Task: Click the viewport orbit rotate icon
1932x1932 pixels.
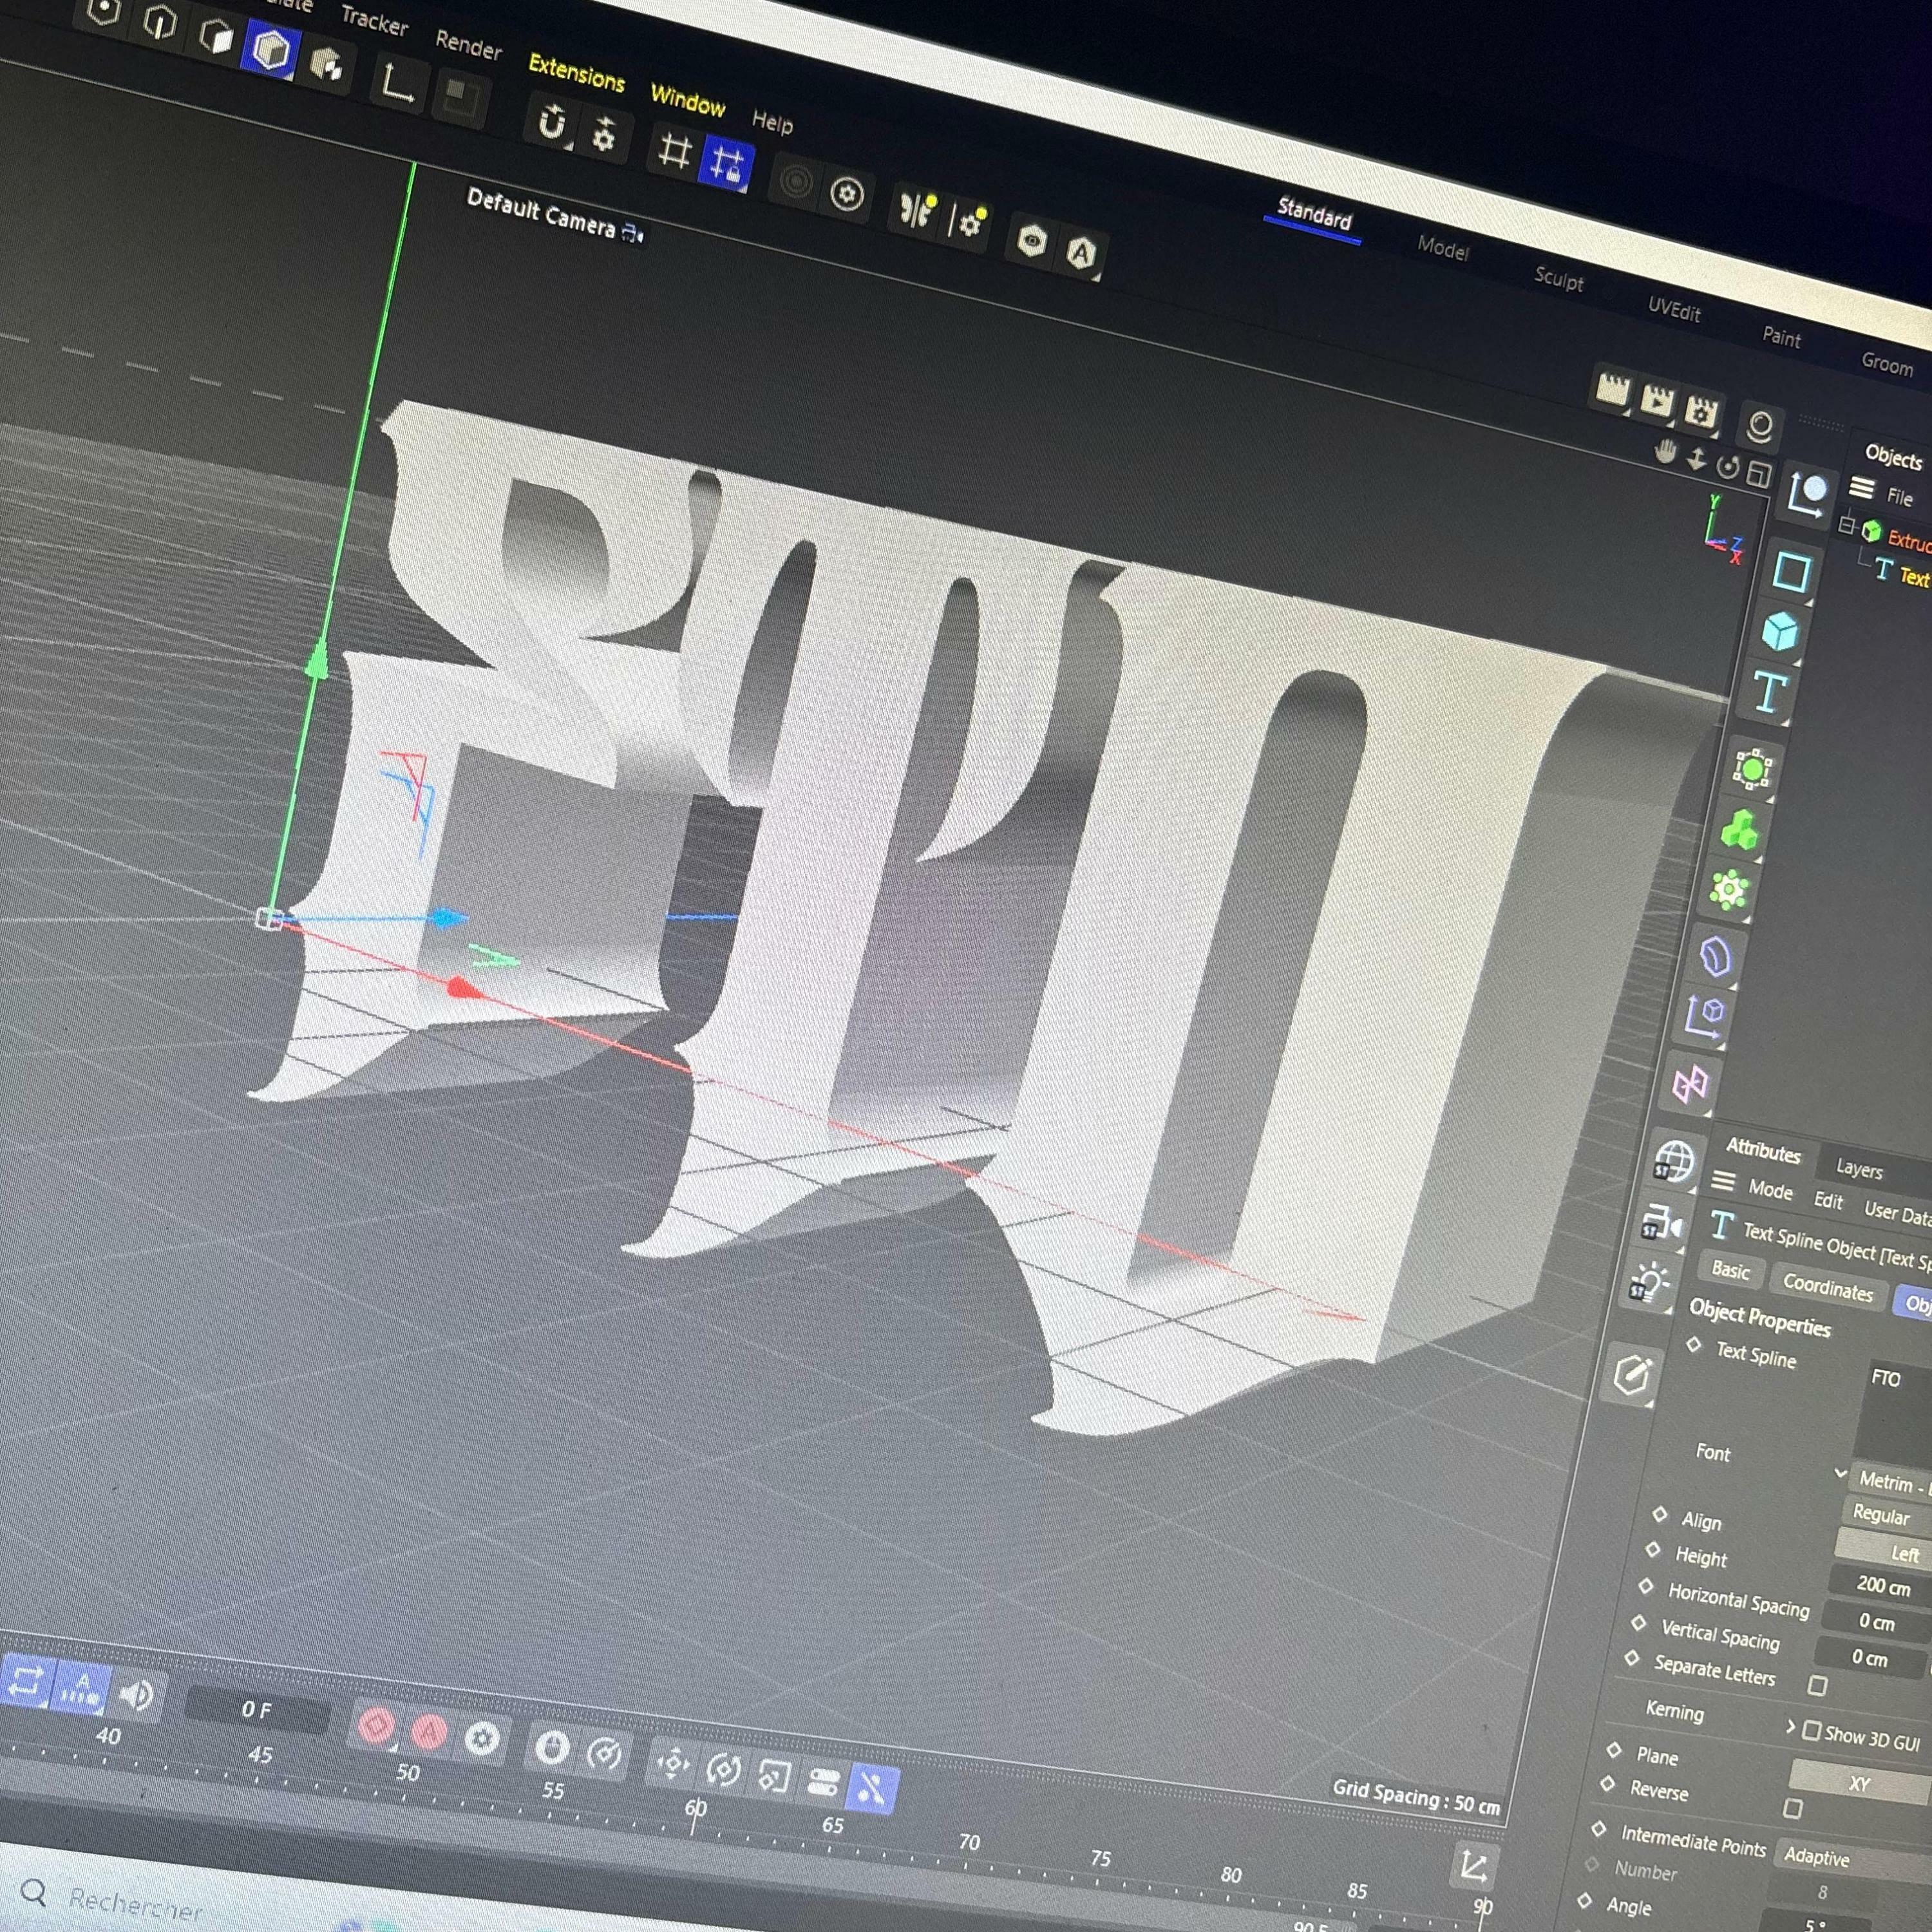Action: tap(1728, 466)
